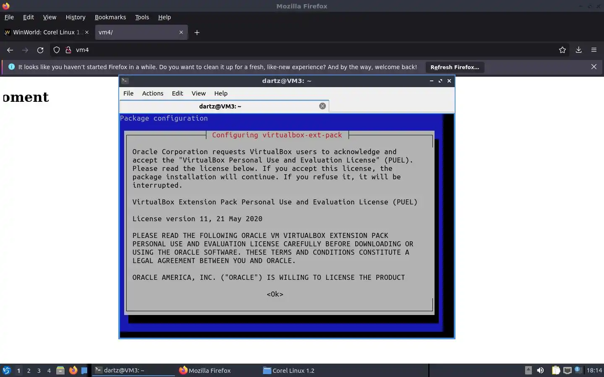Open the Firefox History menu
The image size is (604, 377).
tap(75, 17)
